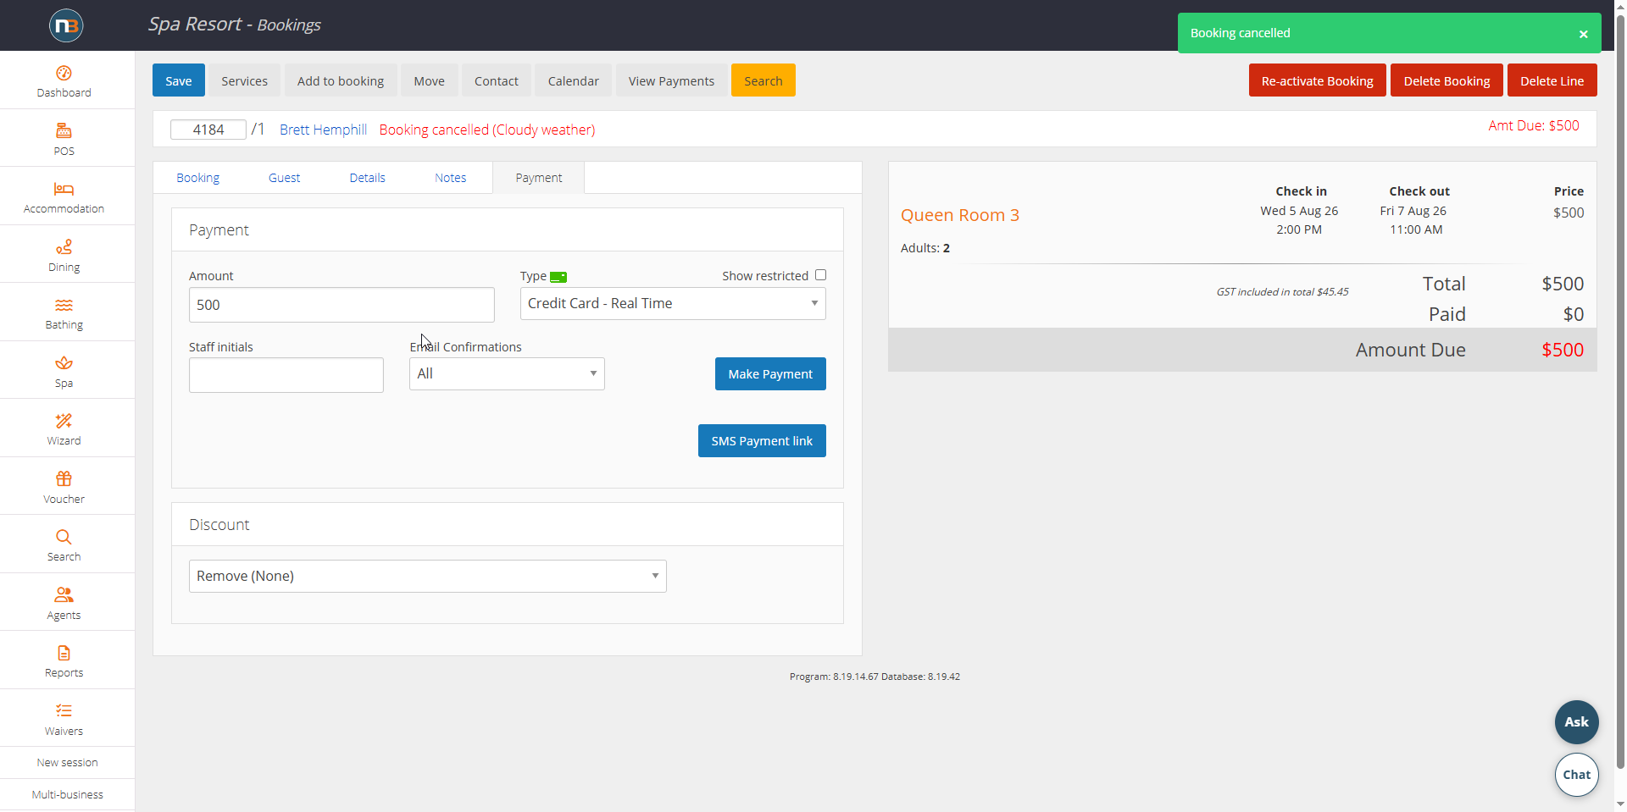Viewport: 1627px width, 812px height.
Task: Click the Contact button
Action: (x=497, y=80)
